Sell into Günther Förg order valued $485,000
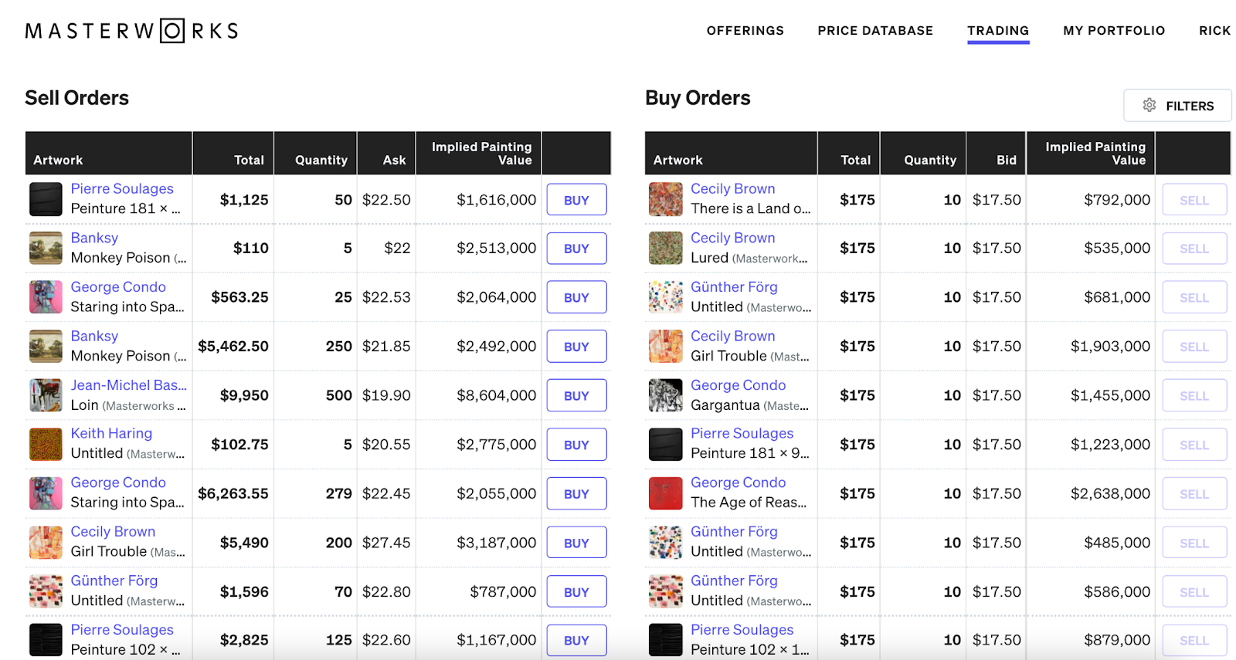The height and width of the screenshot is (660, 1236). point(1194,543)
